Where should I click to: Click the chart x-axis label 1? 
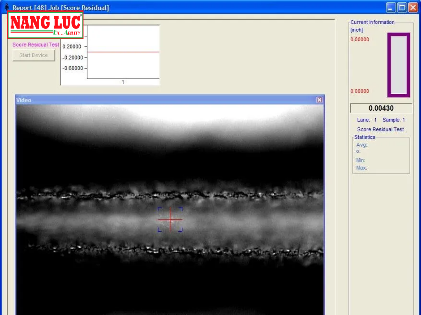pyautogui.click(x=123, y=82)
